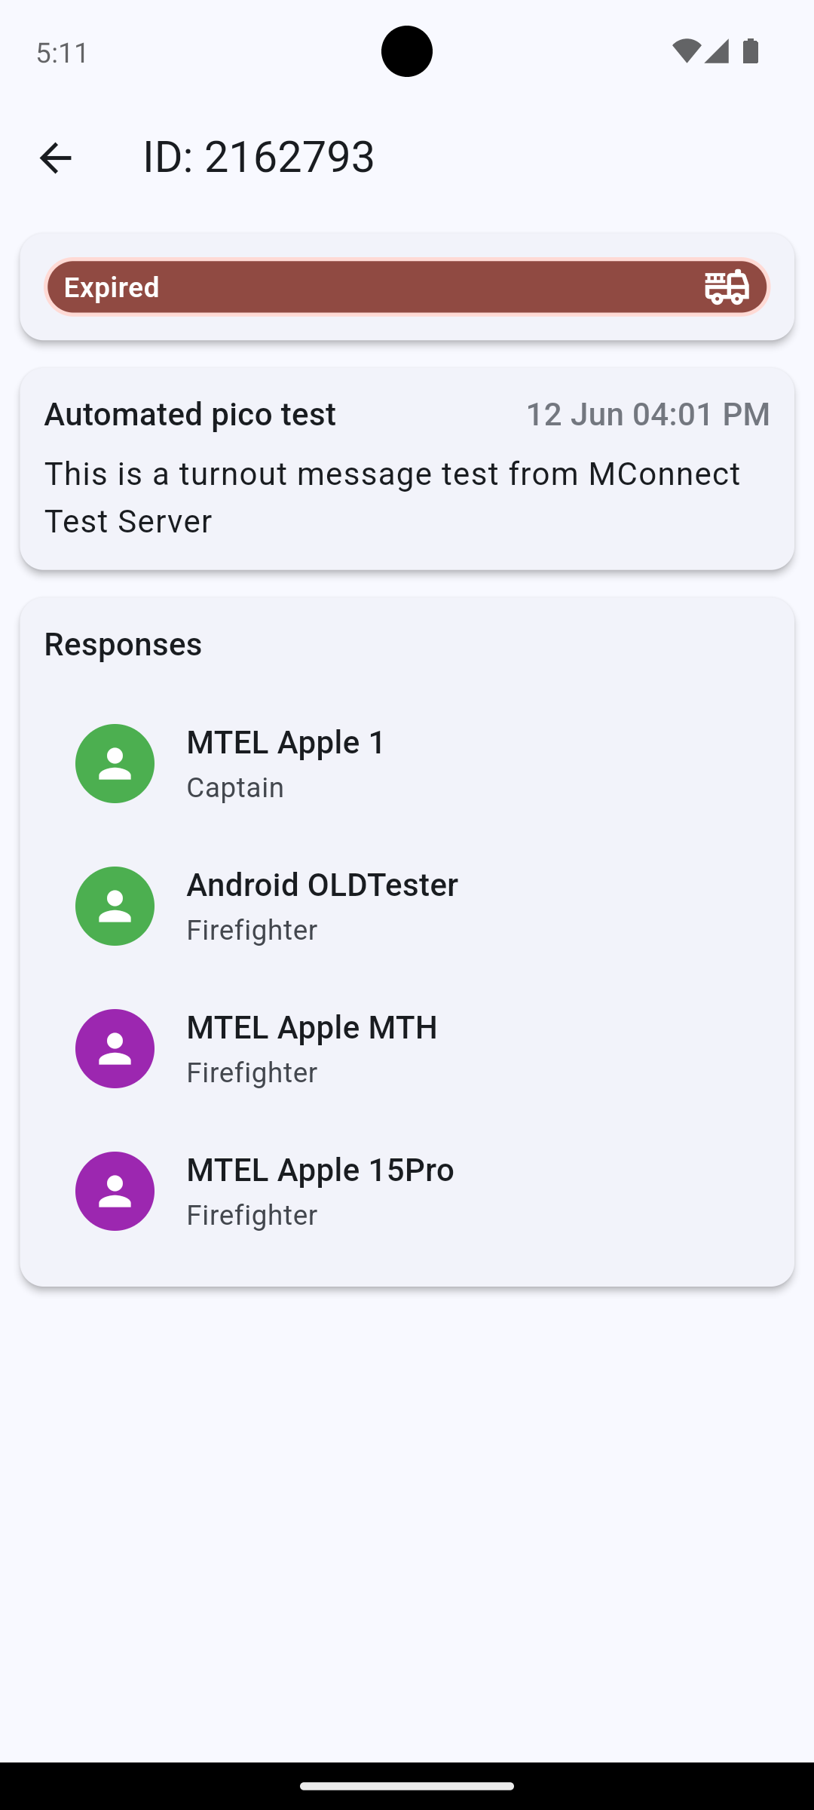
Task: Tap MTEL Apple 1 green avatar icon
Action: click(115, 763)
